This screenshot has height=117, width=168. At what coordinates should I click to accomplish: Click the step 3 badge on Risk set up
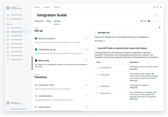tap(36, 61)
